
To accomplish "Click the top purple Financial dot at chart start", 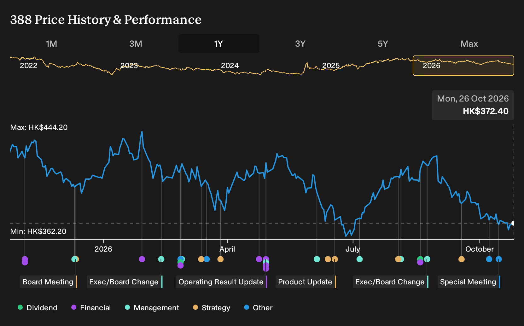I will (25, 259).
